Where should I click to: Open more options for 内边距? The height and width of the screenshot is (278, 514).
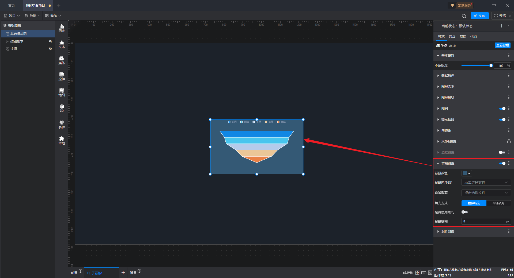509,130
